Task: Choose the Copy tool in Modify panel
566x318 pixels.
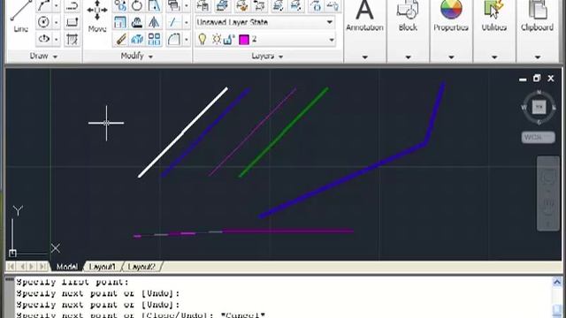Action: tap(120, 5)
